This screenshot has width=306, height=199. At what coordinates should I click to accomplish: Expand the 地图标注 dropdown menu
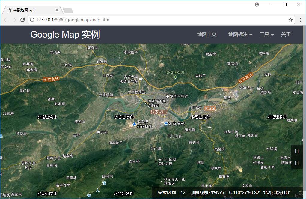point(240,35)
